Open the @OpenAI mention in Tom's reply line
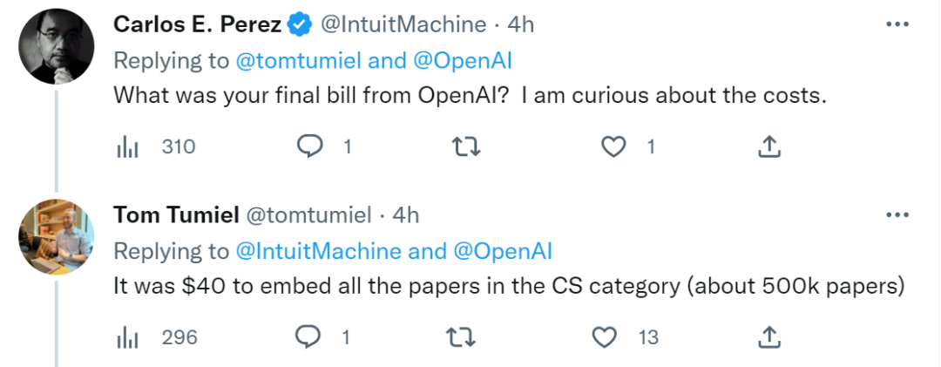The height and width of the screenshot is (367, 941). click(x=503, y=251)
